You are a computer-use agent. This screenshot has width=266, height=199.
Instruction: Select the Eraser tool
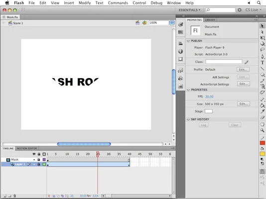[x=263, y=117]
